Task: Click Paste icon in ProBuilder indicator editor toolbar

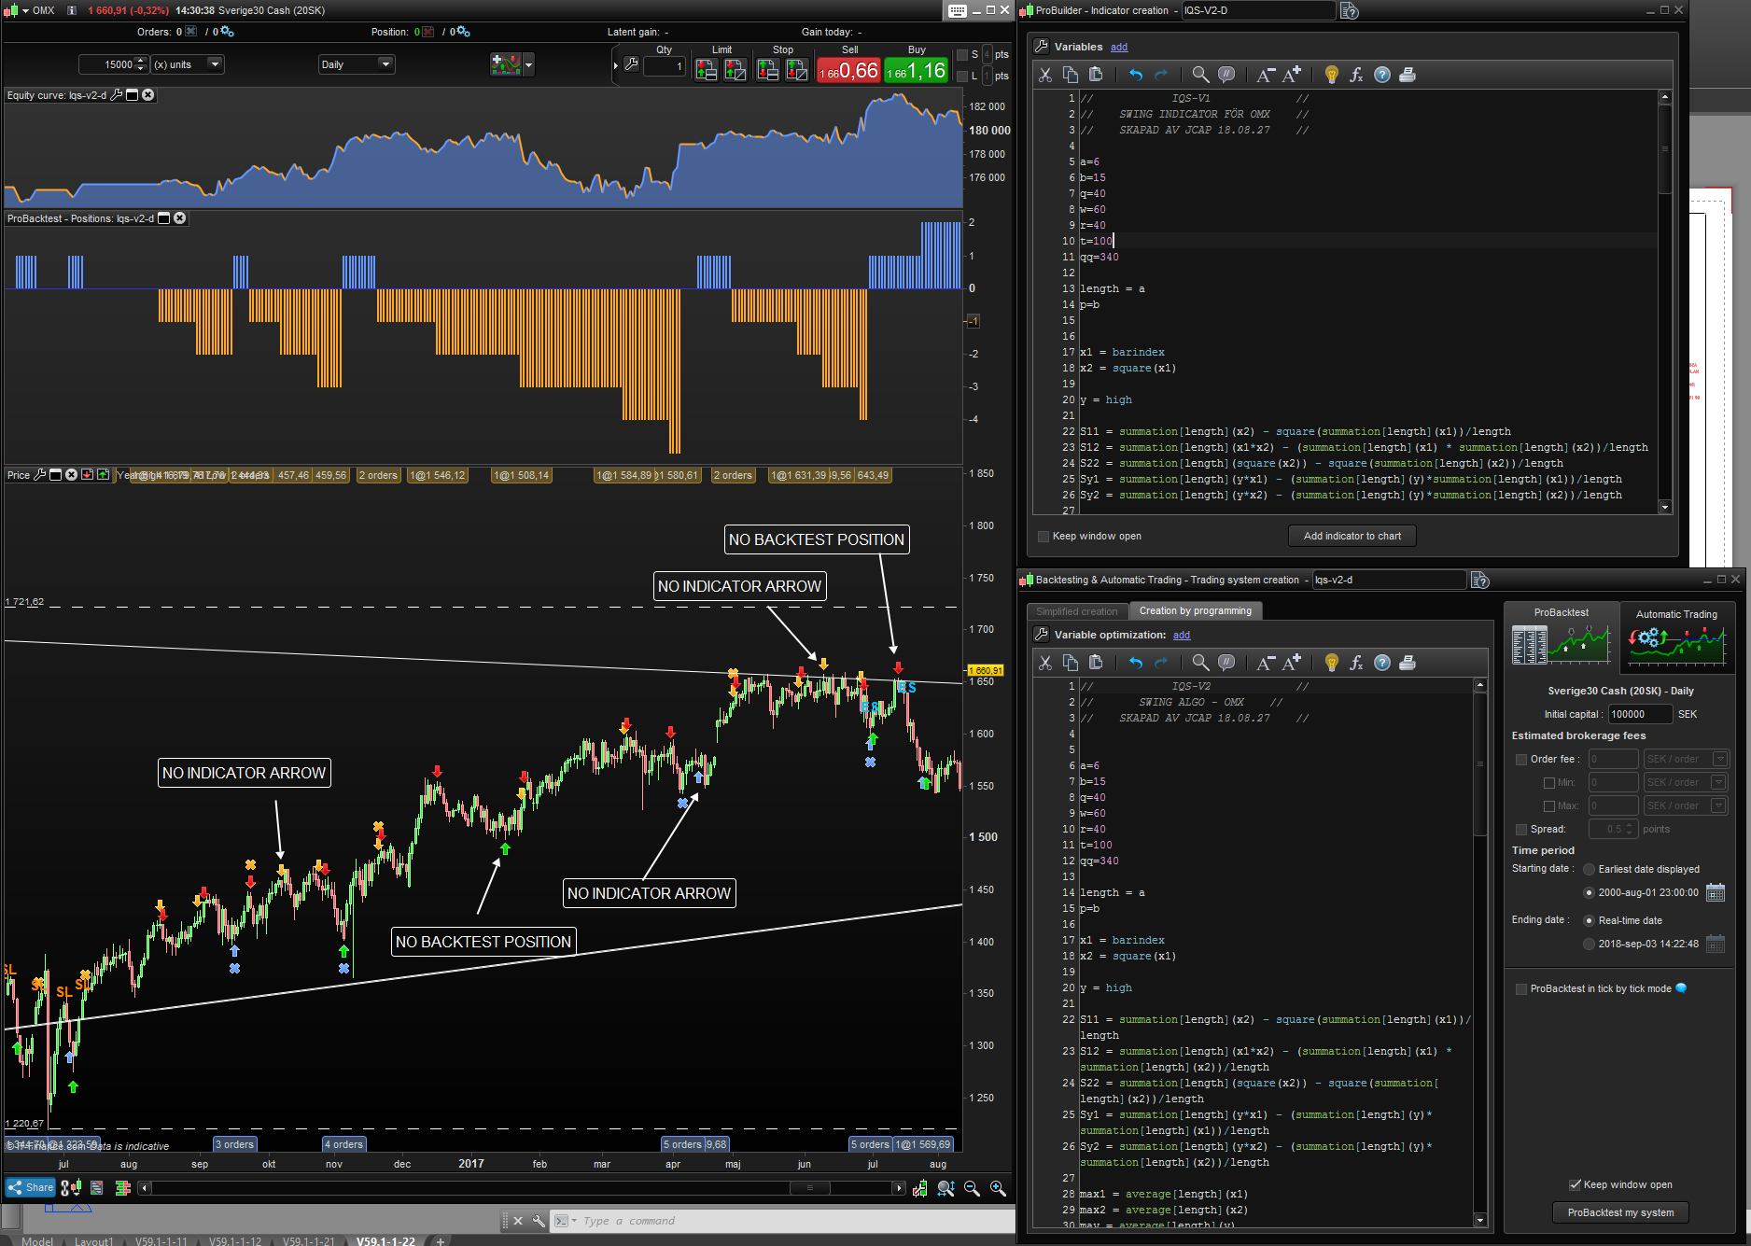Action: click(1096, 75)
